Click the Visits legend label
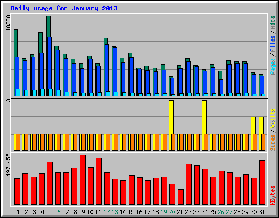This screenshot has height=218, width=279. (273, 119)
